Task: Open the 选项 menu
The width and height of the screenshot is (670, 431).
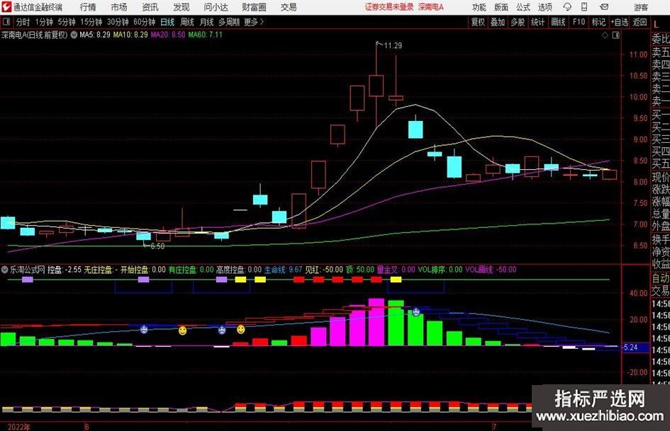Action: point(545,7)
